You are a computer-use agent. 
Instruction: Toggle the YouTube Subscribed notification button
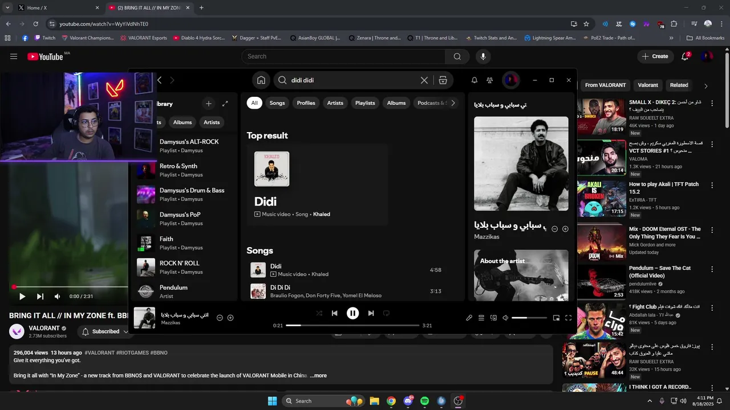106,331
